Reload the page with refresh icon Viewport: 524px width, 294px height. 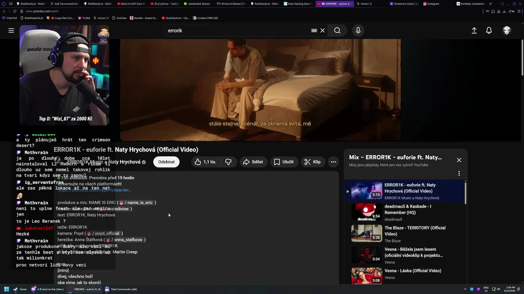[x=15, y=11]
